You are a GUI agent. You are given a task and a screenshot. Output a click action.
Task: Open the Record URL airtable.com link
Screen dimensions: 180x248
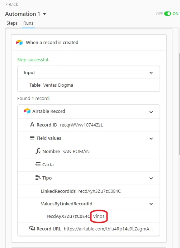tap(108, 229)
